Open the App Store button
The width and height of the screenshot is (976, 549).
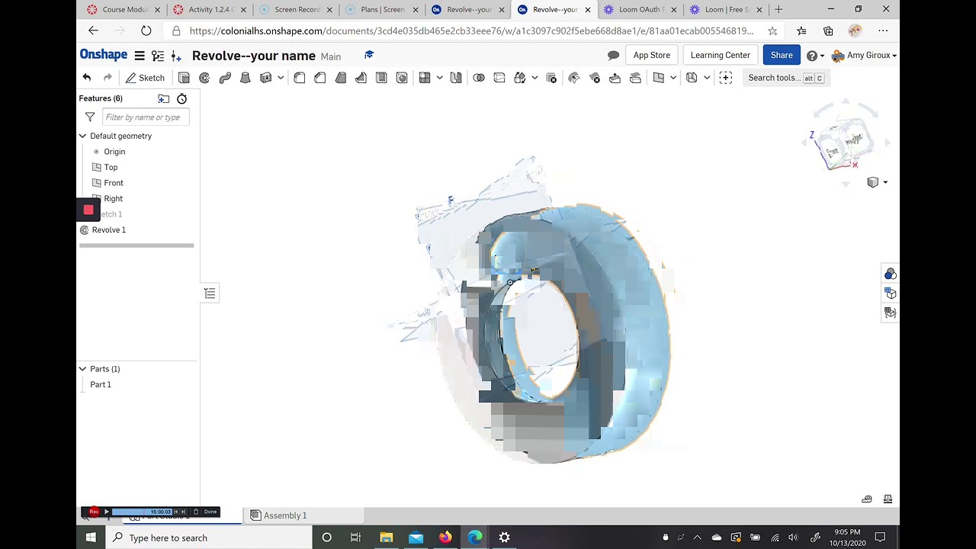(x=652, y=55)
